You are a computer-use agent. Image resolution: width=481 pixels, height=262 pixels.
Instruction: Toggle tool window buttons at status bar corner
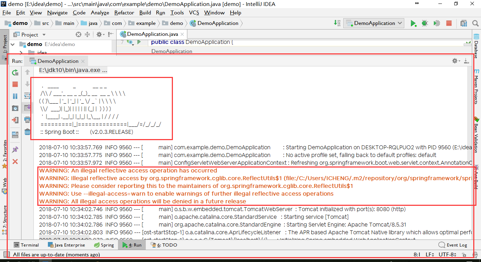click(6, 255)
